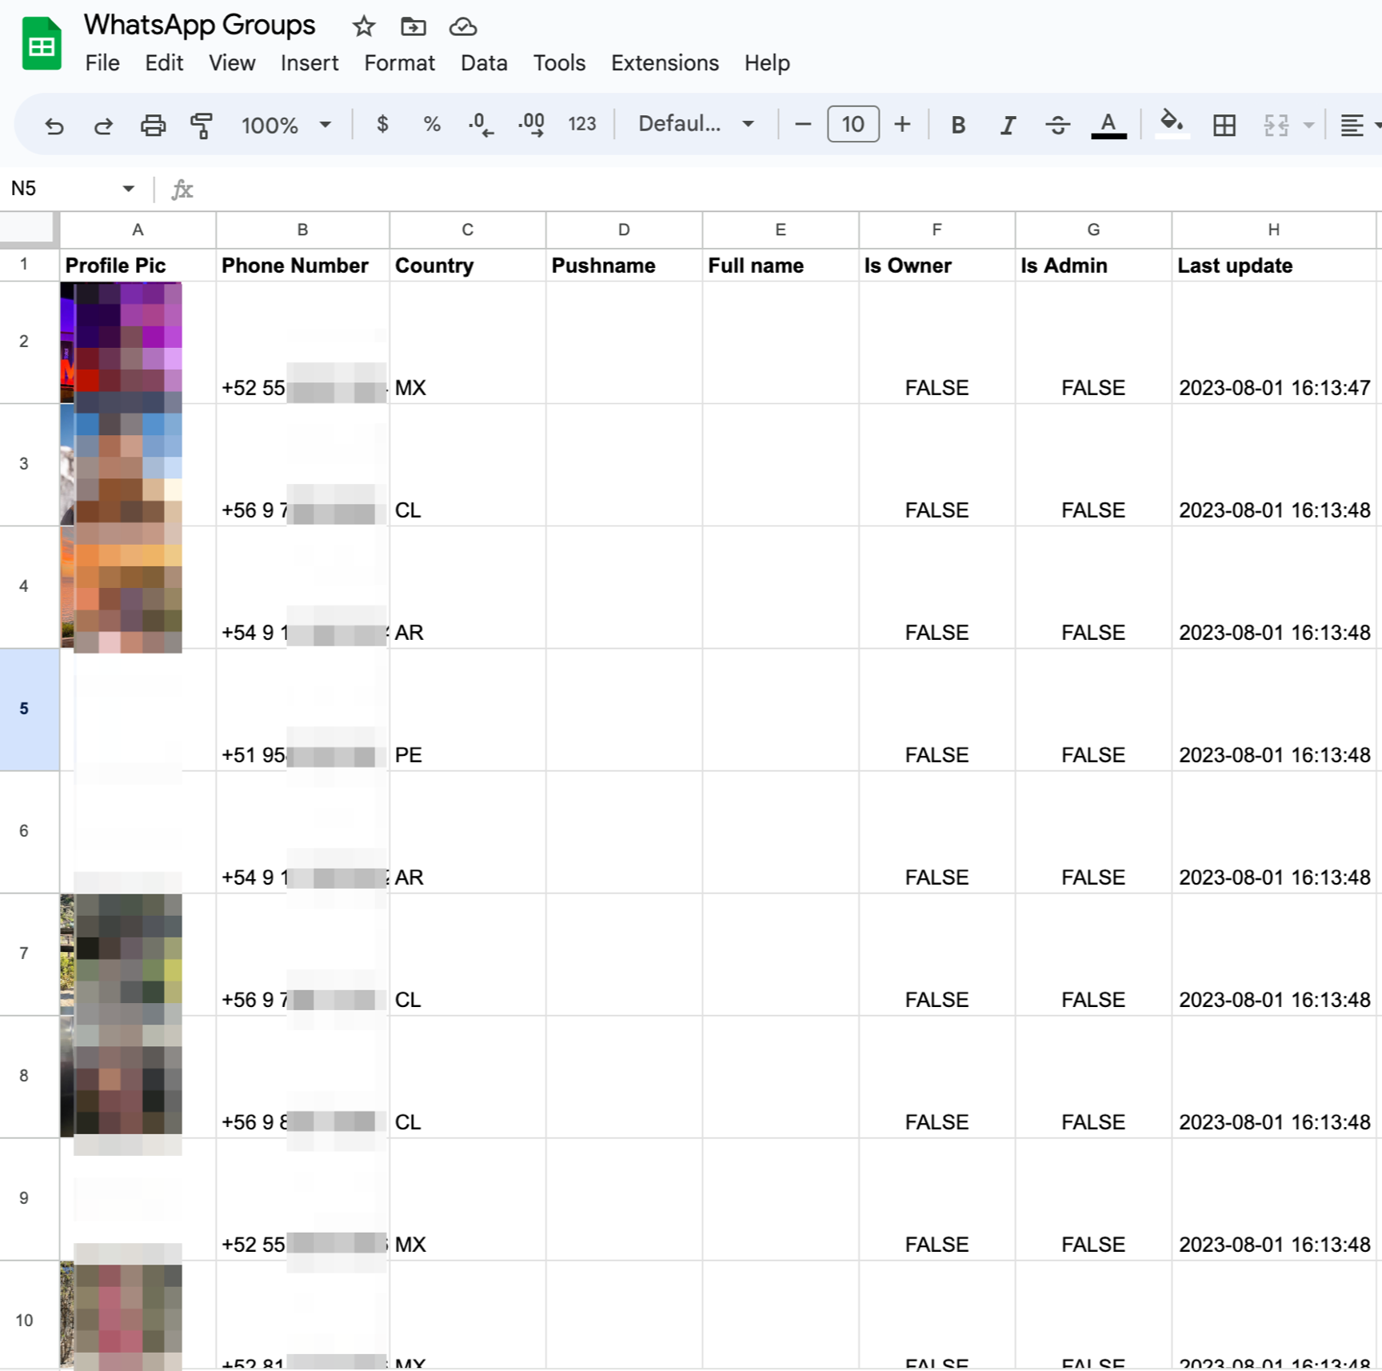The image size is (1382, 1371).
Task: Print the spreadsheet
Action: coord(153,125)
